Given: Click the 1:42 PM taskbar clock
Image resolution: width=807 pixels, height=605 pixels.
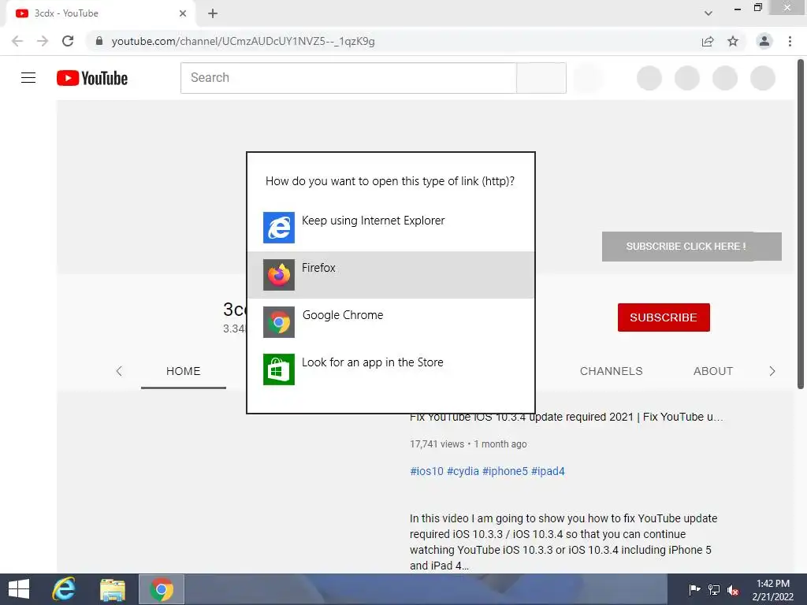Looking at the screenshot, I should pyautogui.click(x=772, y=584).
